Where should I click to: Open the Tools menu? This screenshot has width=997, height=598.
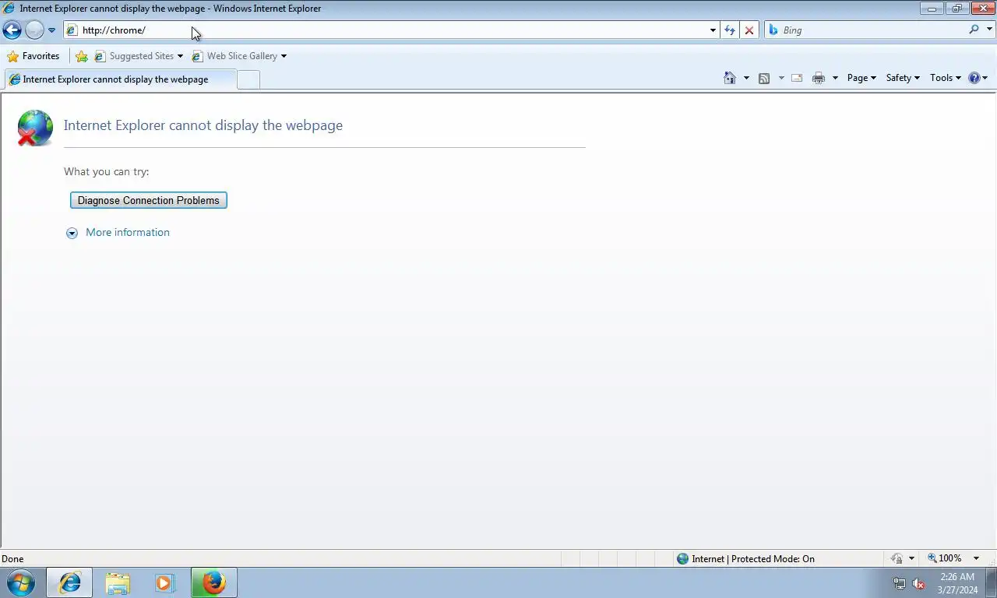(x=946, y=78)
